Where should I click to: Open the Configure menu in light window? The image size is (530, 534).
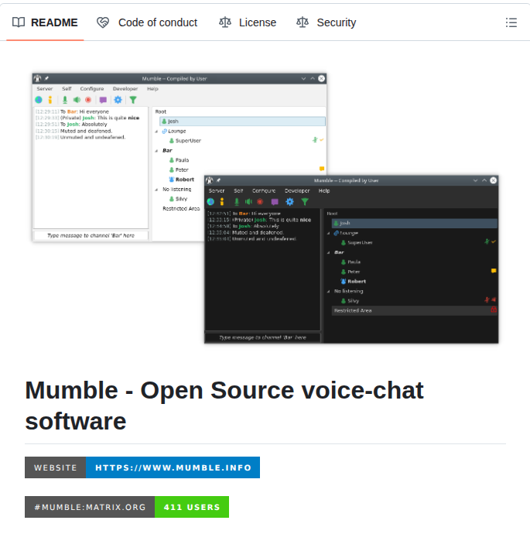(92, 88)
